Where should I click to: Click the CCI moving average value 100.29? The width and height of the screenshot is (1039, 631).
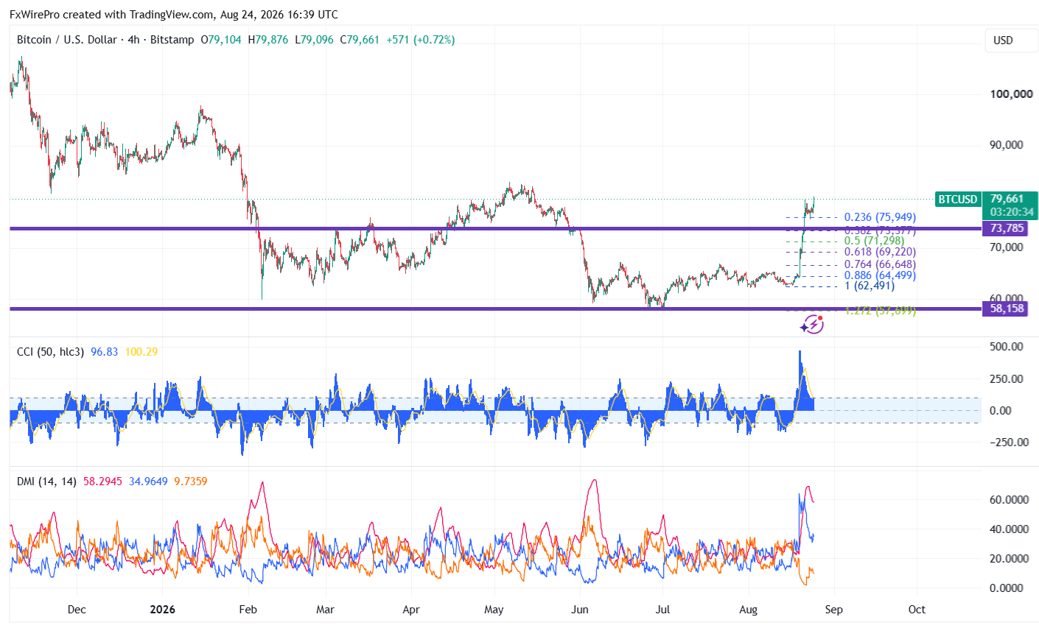click(141, 352)
